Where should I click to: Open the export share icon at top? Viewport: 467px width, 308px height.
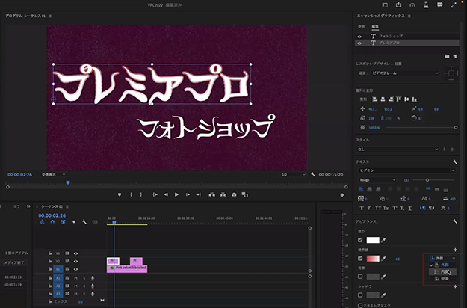[x=398, y=5]
